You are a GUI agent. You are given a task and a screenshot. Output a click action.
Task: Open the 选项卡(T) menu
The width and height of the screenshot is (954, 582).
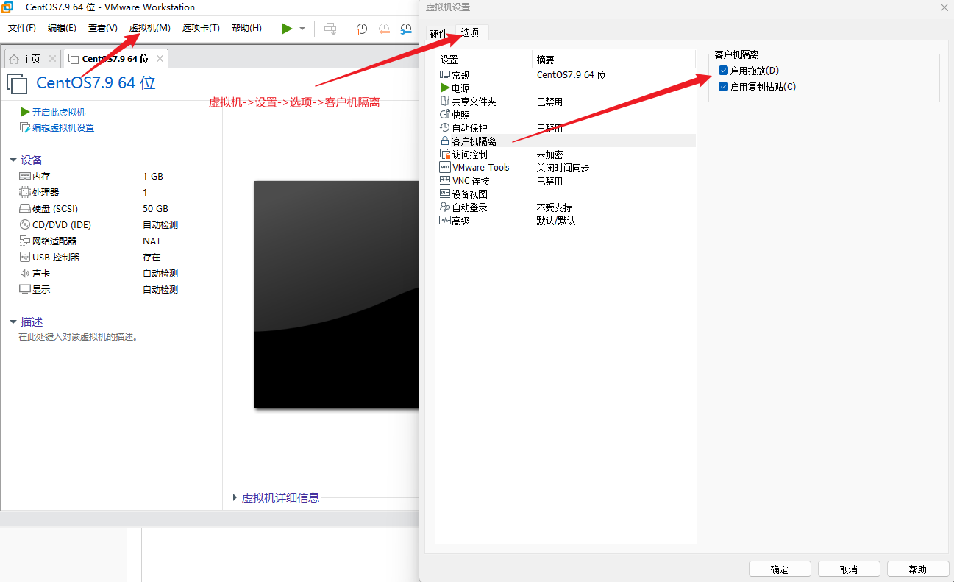point(201,28)
